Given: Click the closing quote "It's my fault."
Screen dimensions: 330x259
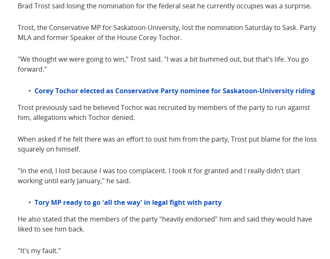Looking at the screenshot, I should pyautogui.click(x=40, y=251).
